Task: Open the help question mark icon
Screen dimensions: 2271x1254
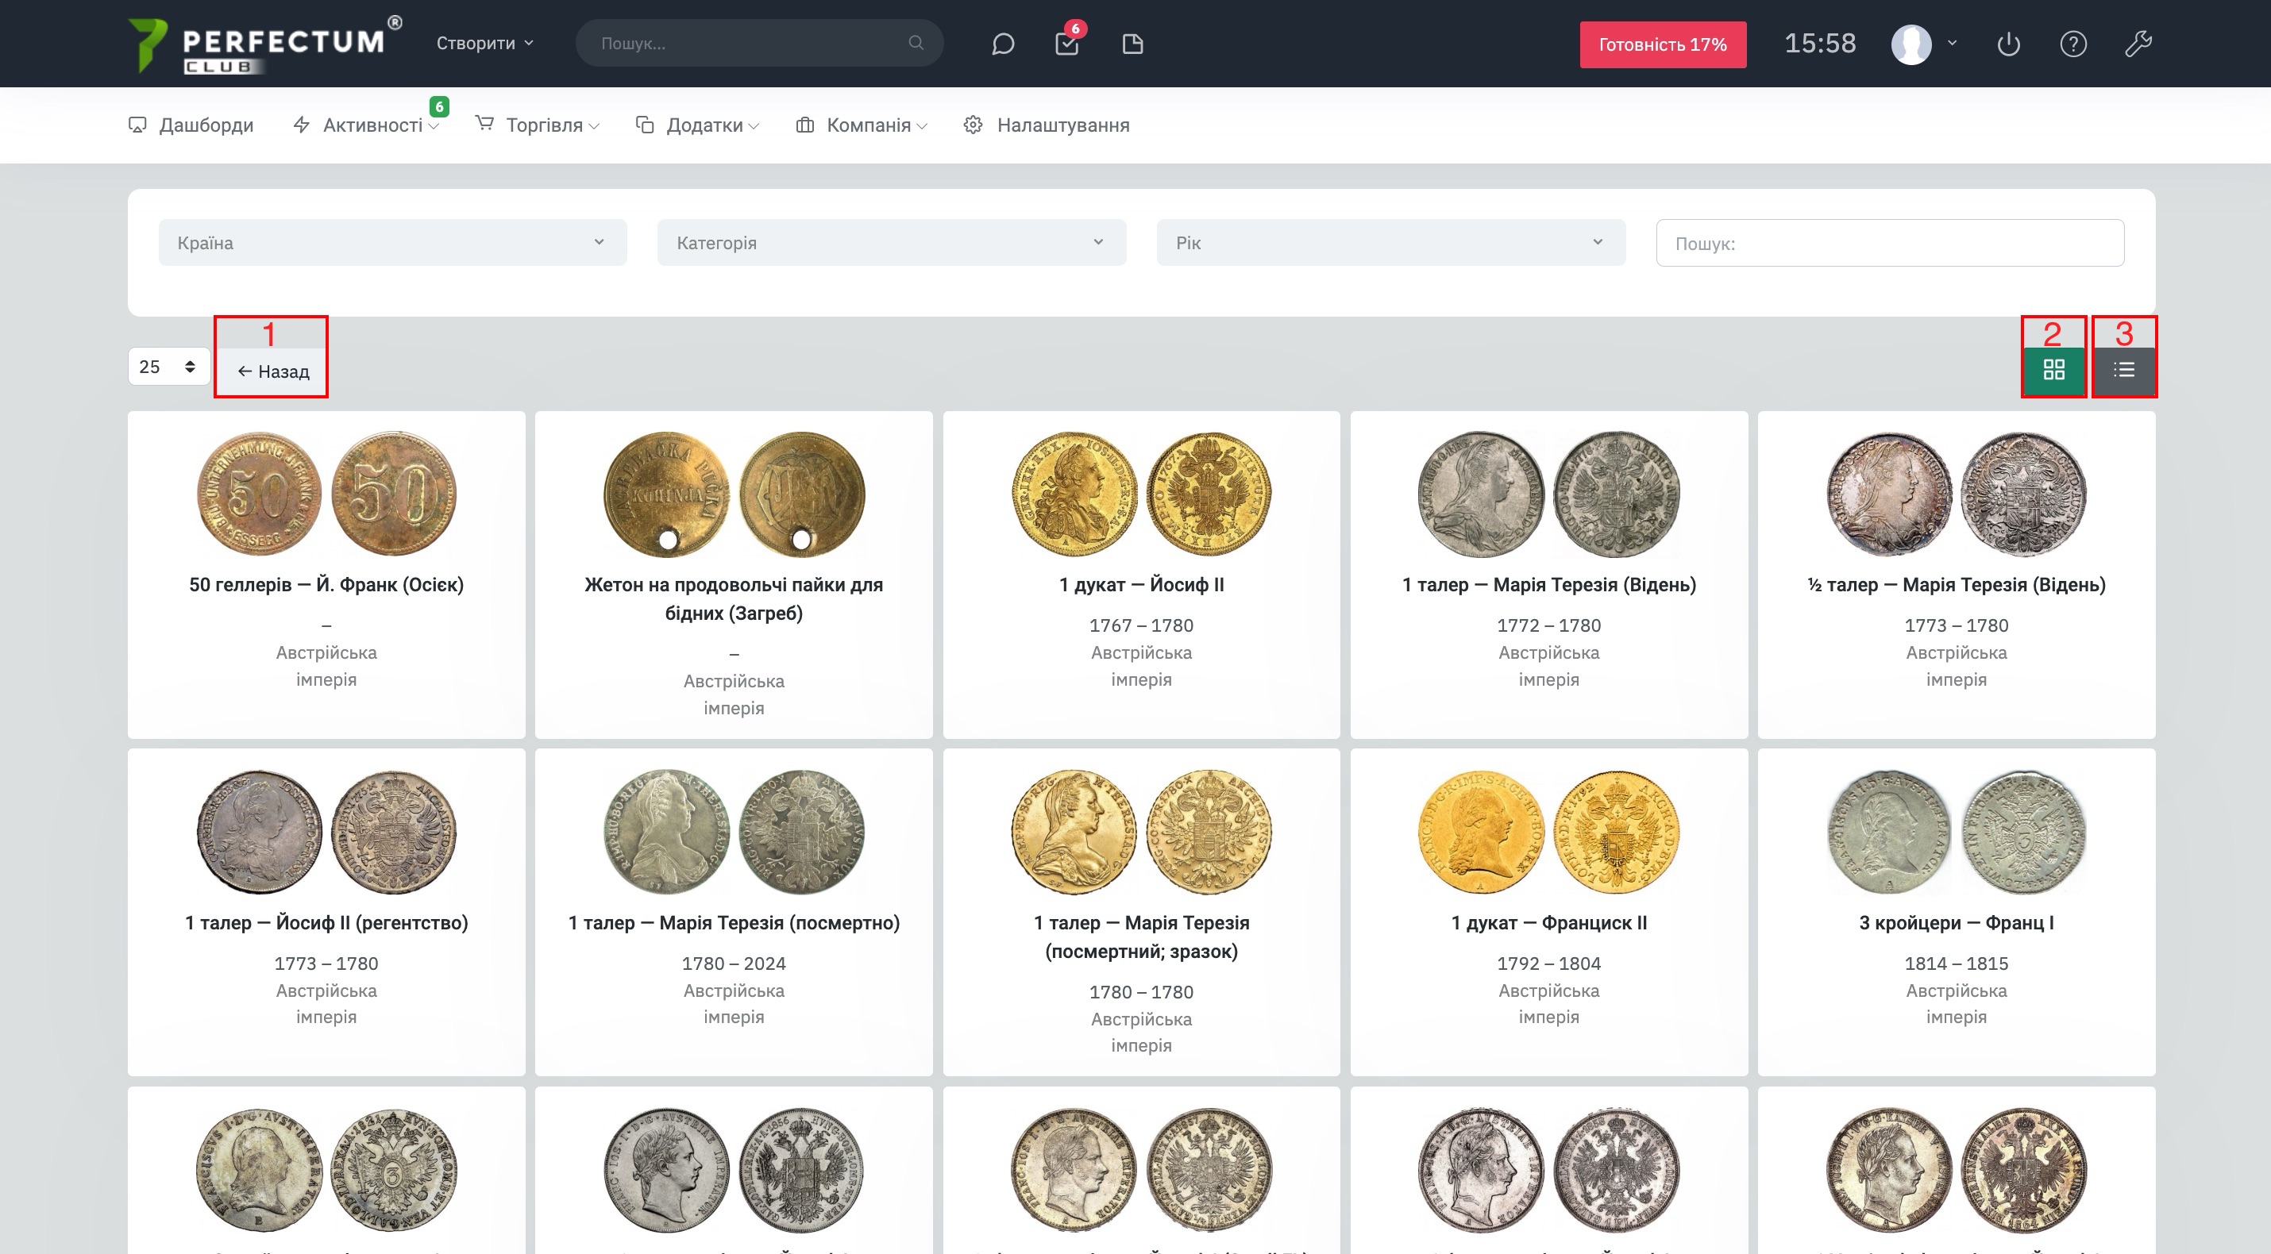Action: coord(2072,44)
